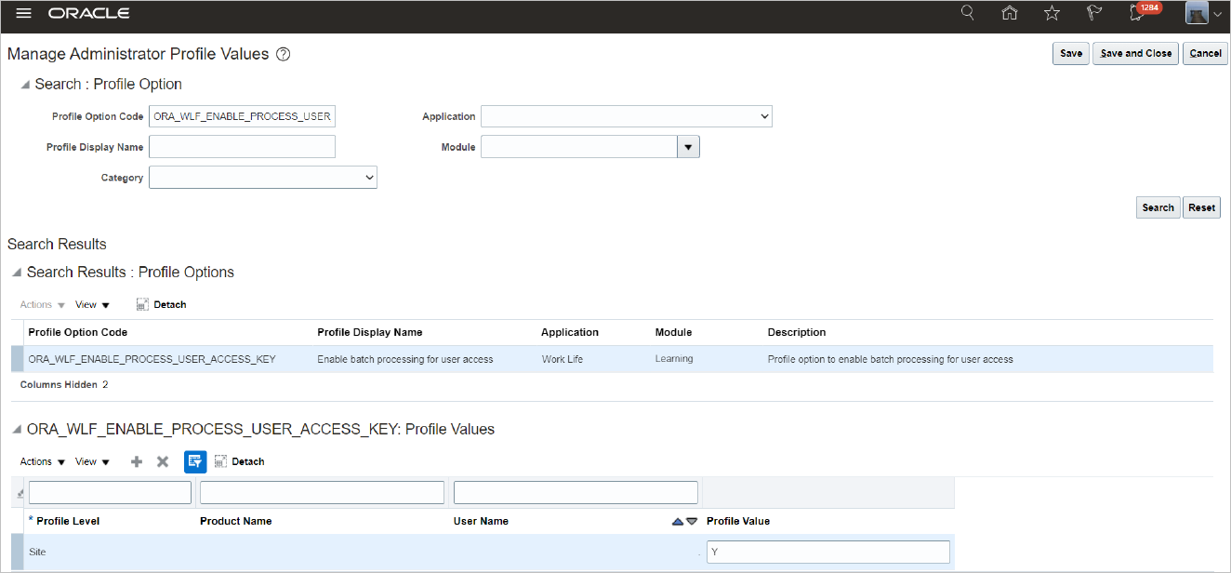This screenshot has height=573, width=1231.
Task: Click the add profile value plus icon
Action: click(x=137, y=461)
